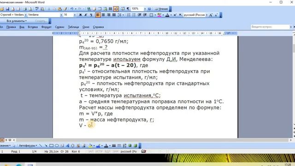The width and height of the screenshot is (295, 166).
Task: Apply bulleted list formatting
Action: 134,15
